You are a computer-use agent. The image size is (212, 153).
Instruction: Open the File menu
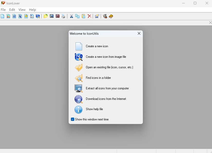3,10
